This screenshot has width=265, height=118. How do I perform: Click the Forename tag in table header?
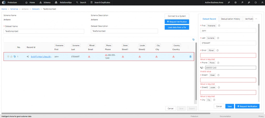59,45
